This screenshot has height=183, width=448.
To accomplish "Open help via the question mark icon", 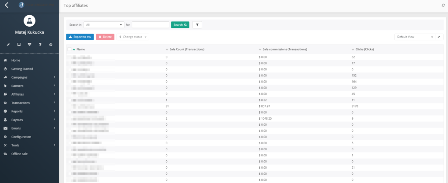I will pyautogui.click(x=40, y=45).
